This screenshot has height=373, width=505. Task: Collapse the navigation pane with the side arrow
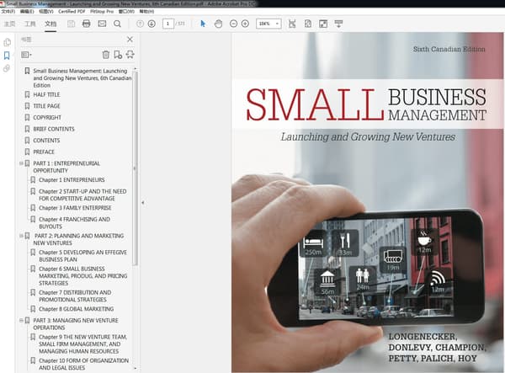[x=143, y=203]
